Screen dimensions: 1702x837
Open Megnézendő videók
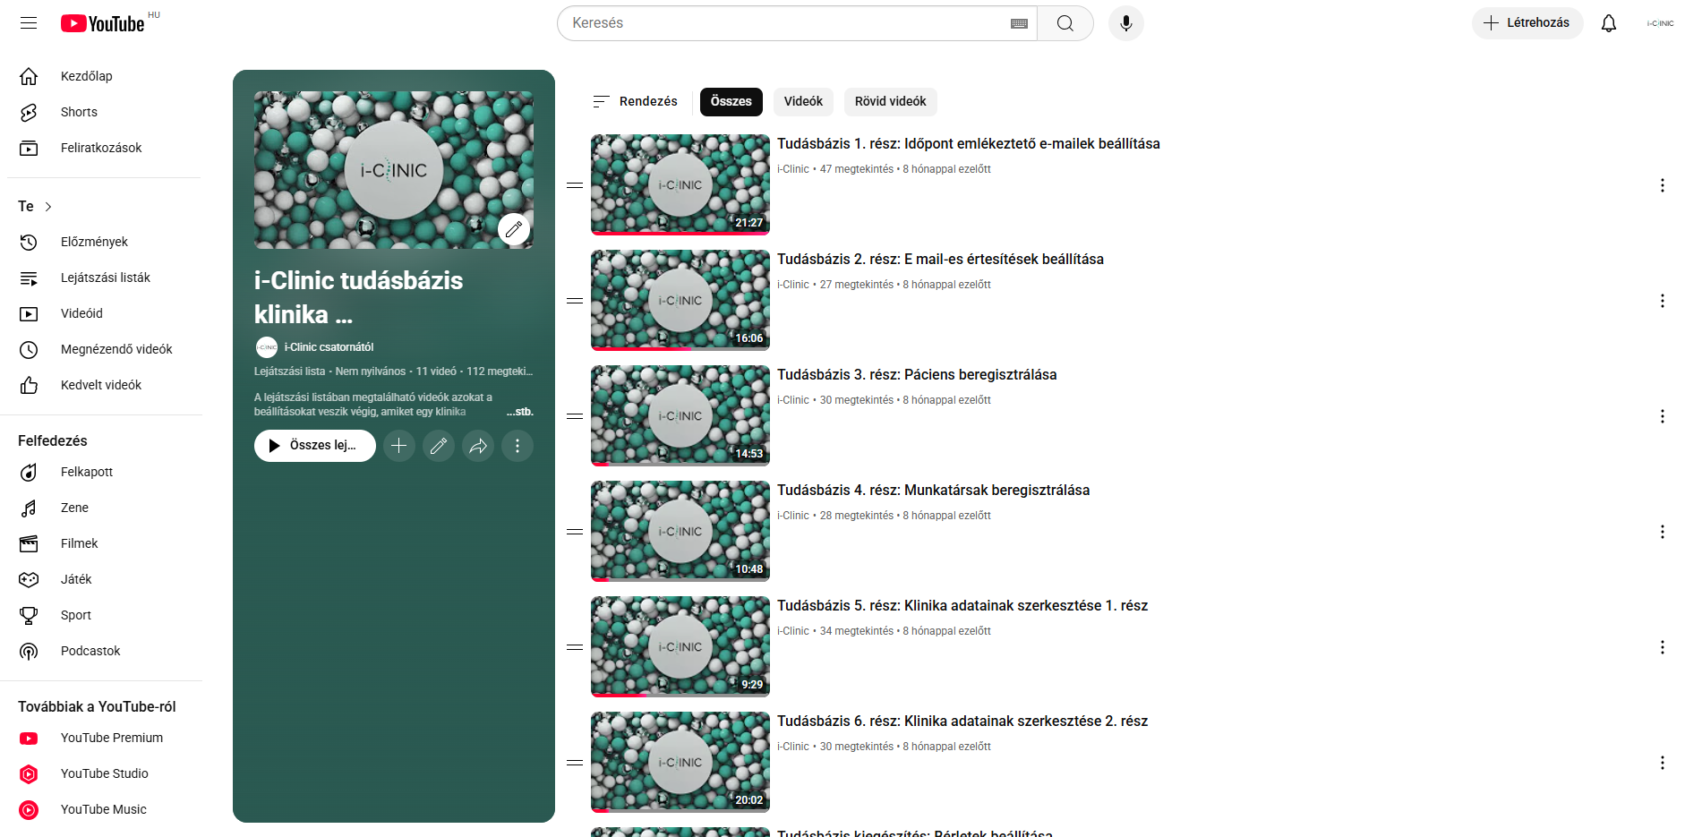(104, 349)
